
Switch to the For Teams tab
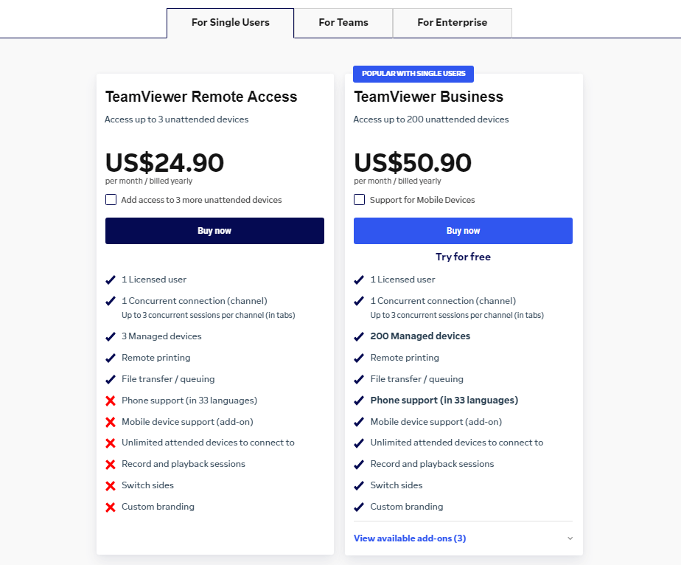point(343,23)
